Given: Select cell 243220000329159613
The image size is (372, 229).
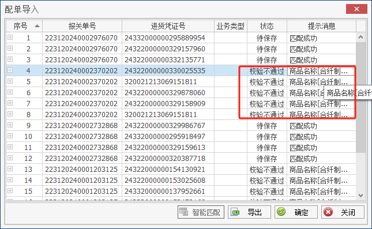Looking at the screenshot, I should point(168,147).
